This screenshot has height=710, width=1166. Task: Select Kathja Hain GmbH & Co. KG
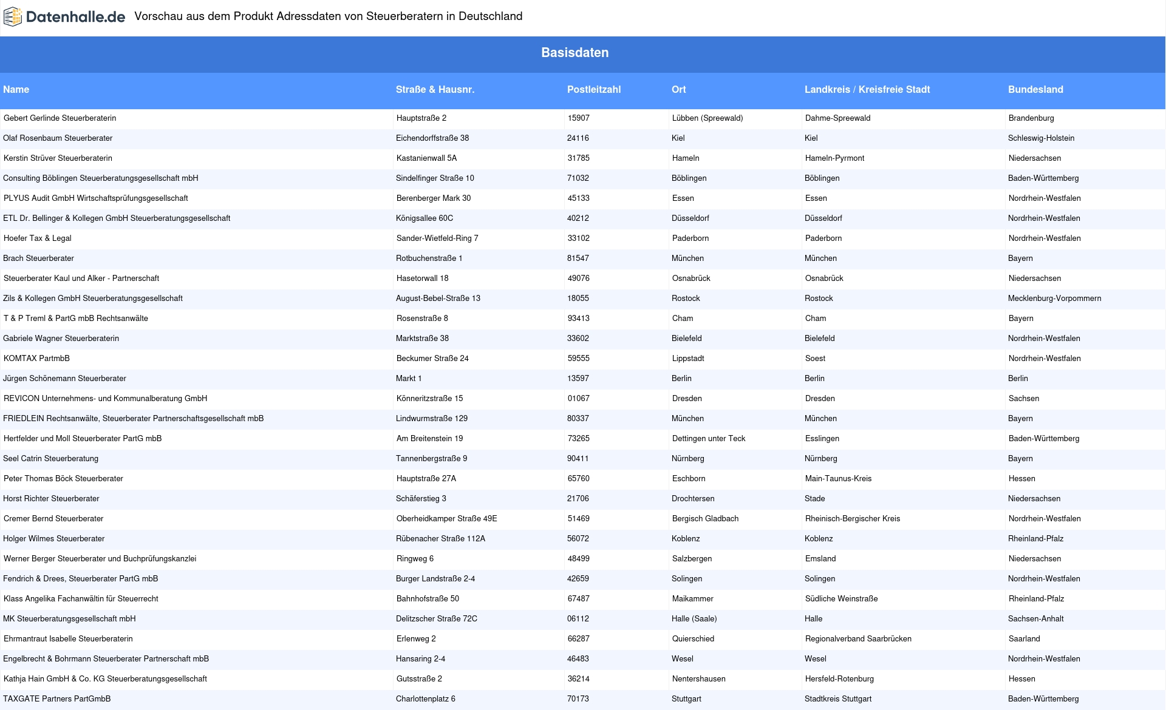105,679
